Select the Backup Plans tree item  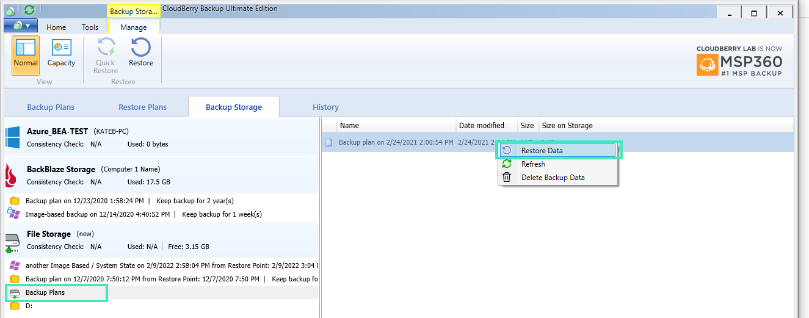click(x=162, y=292)
